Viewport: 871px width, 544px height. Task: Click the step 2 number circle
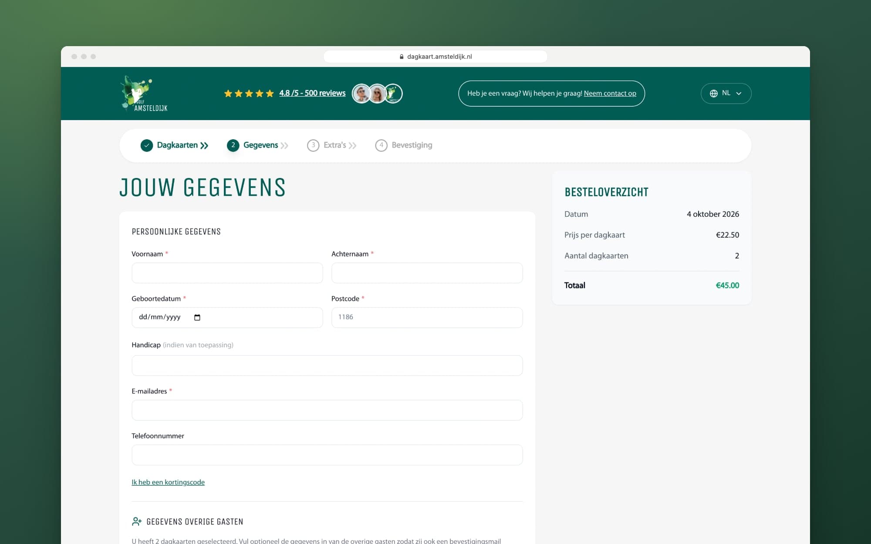click(233, 145)
